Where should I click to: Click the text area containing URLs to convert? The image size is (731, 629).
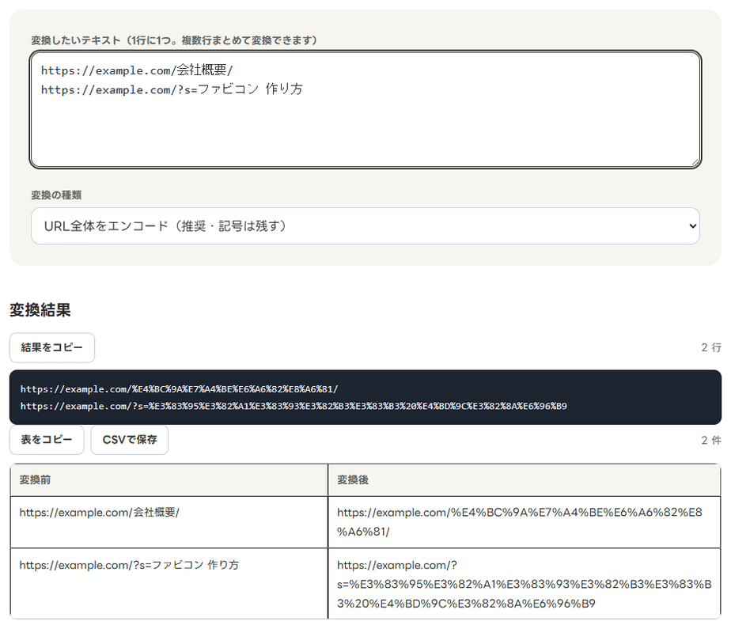[365, 109]
